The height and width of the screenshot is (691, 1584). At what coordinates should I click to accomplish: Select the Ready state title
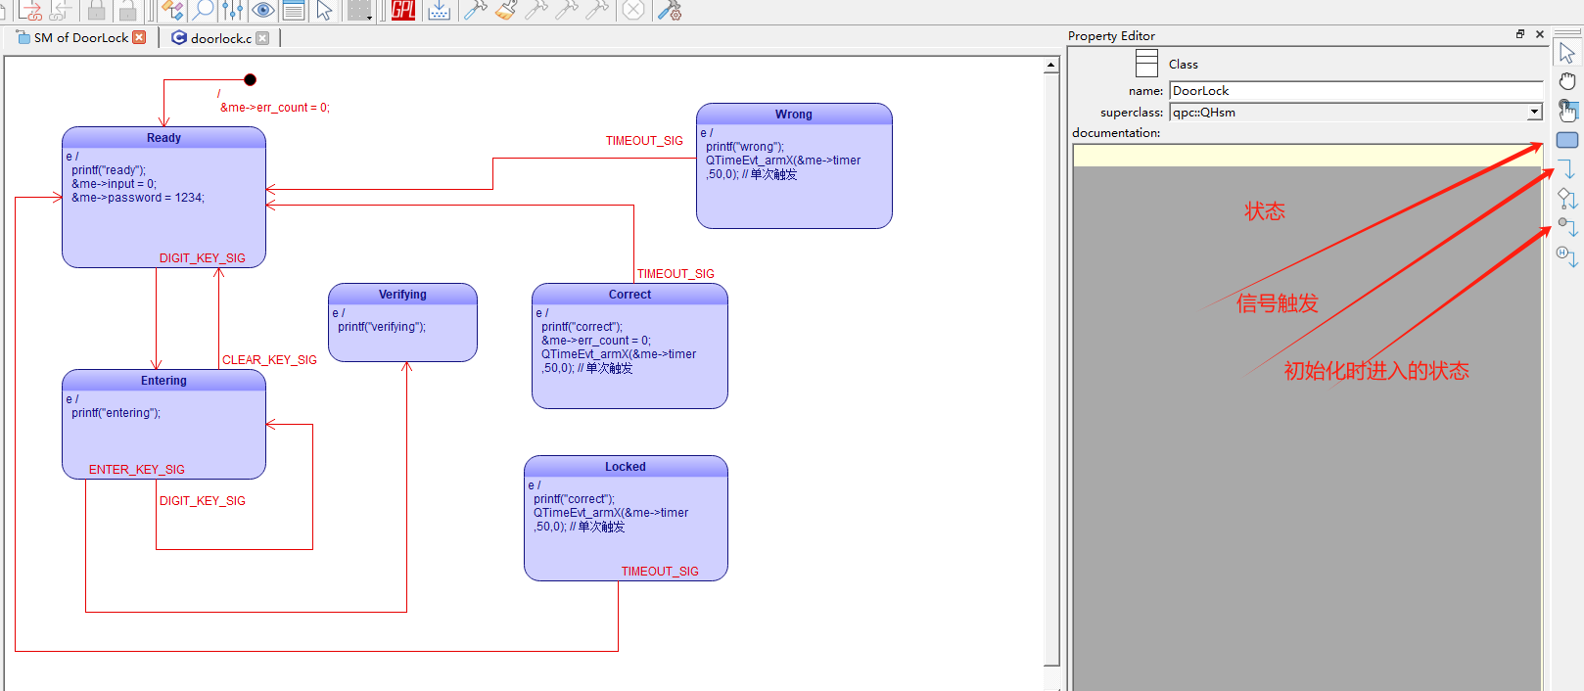point(163,138)
